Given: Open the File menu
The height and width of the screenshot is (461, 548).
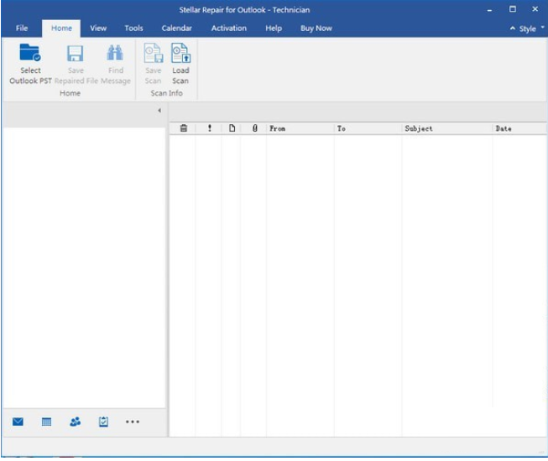Looking at the screenshot, I should [22, 28].
